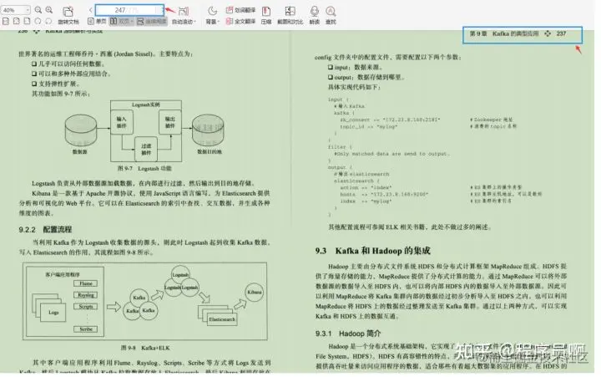Start read aloud (朗读) microphone tool

[315, 16]
